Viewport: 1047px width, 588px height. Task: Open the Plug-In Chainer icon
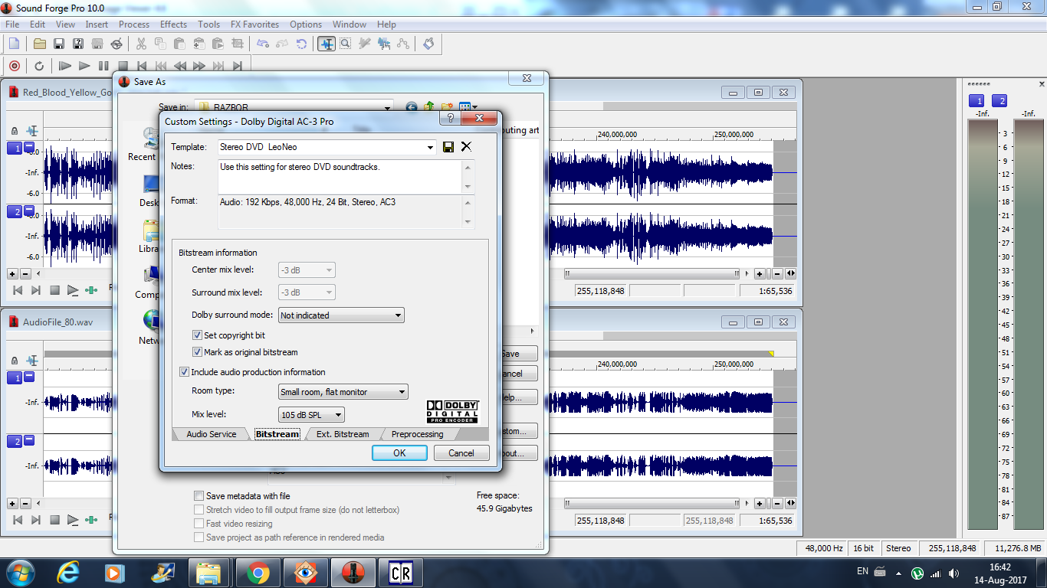click(428, 44)
